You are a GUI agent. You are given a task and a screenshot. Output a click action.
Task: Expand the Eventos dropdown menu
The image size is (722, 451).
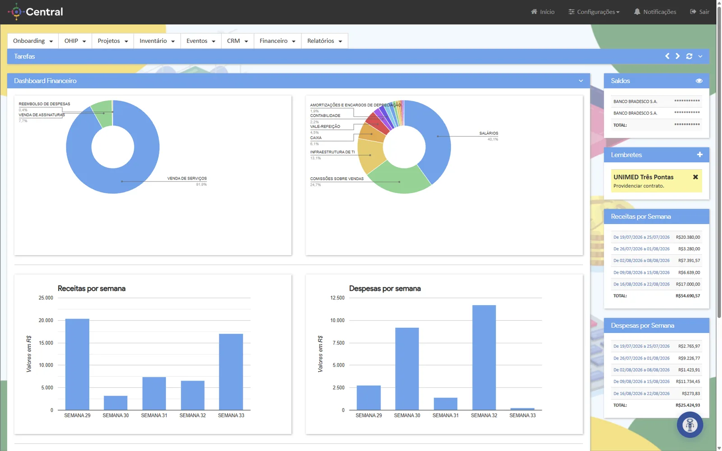point(201,41)
